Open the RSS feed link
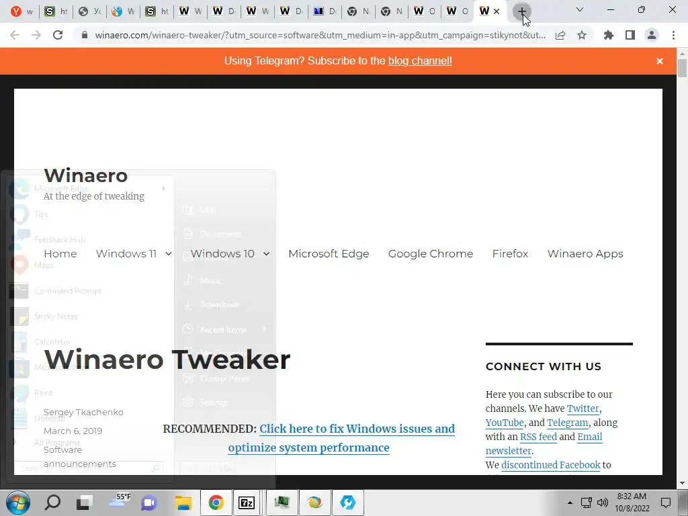Image resolution: width=688 pixels, height=516 pixels. tap(538, 437)
